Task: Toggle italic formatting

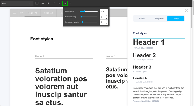Action: point(54,3)
